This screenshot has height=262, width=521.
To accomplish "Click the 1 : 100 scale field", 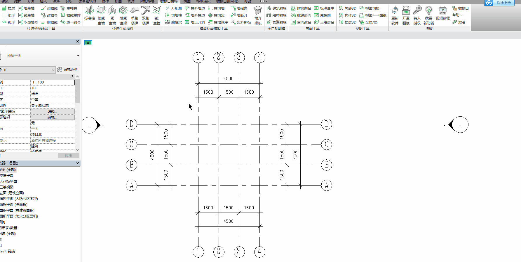I will coord(53,82).
